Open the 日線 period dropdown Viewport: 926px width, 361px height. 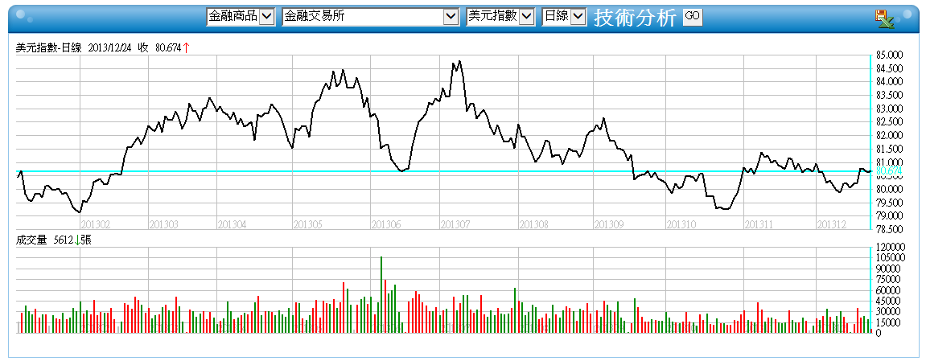(x=564, y=17)
